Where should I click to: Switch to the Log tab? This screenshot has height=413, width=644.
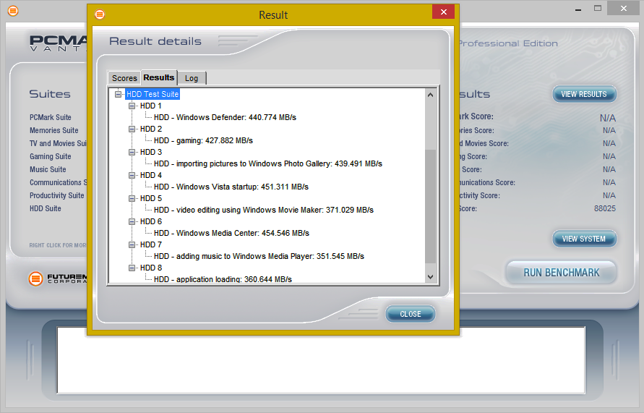192,78
